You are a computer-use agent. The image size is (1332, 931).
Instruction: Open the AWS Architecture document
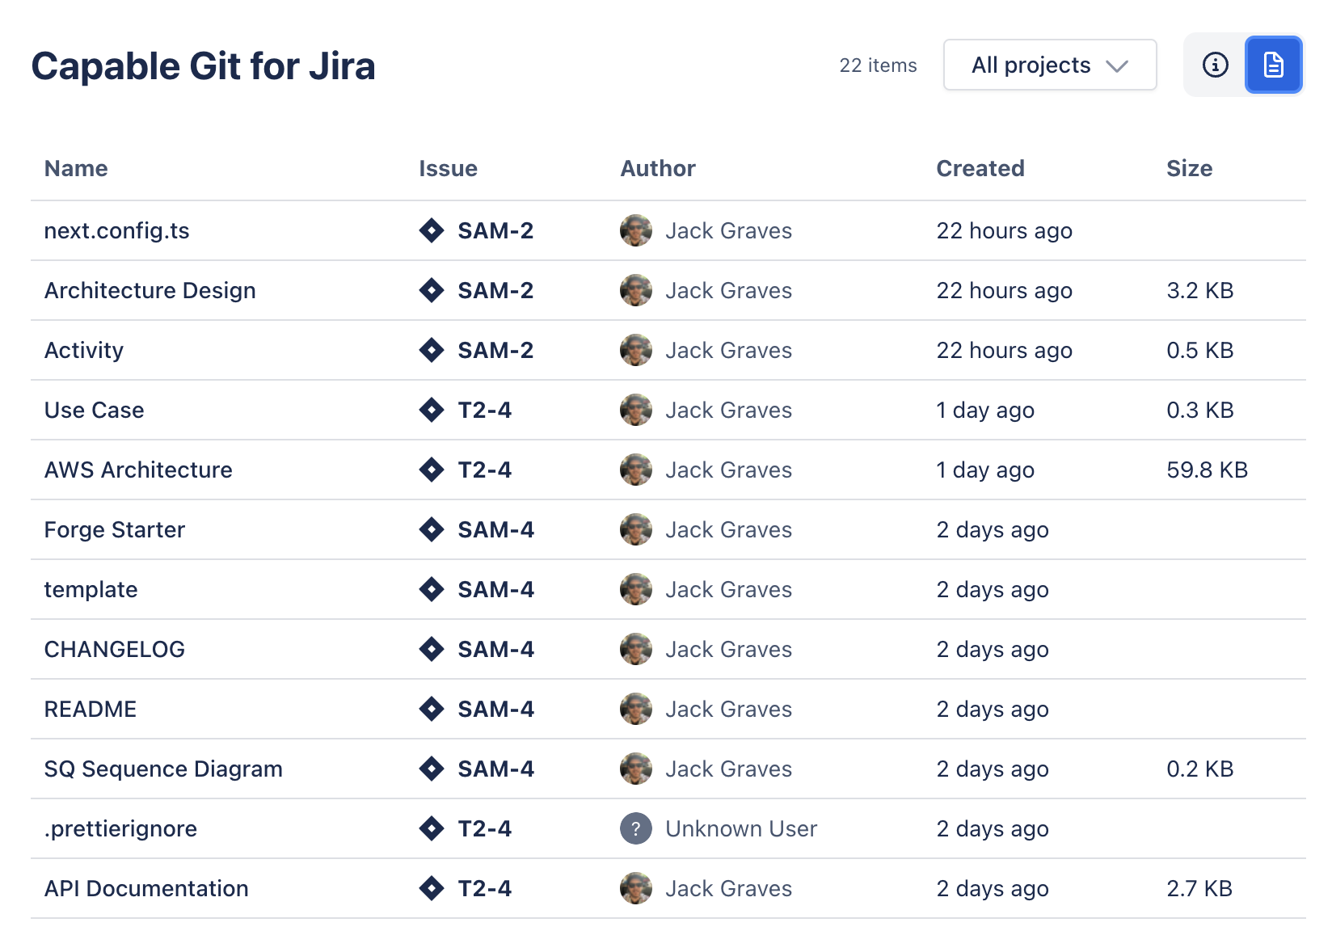click(138, 470)
